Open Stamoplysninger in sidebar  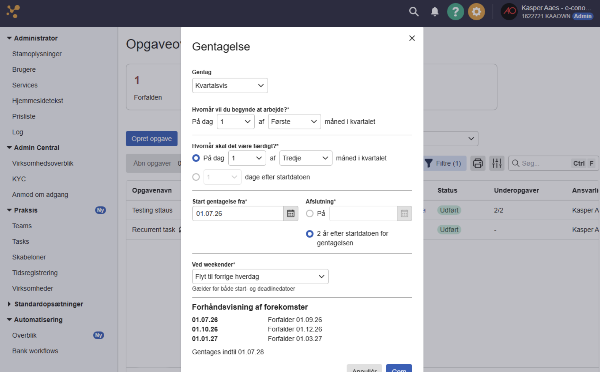coord(37,54)
